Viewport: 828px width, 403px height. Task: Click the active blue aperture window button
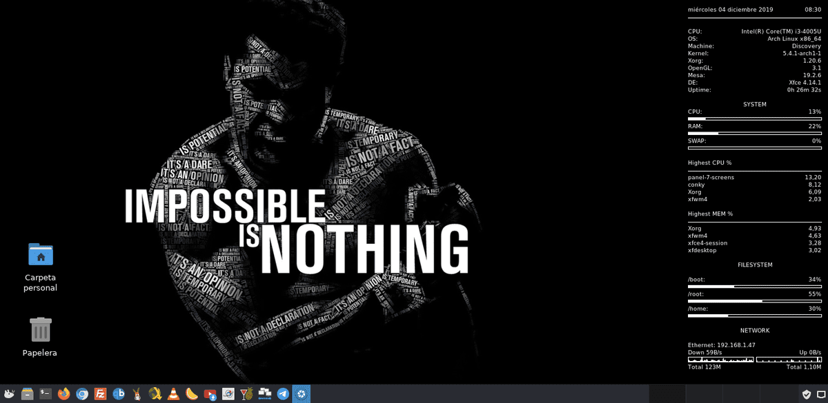point(301,394)
